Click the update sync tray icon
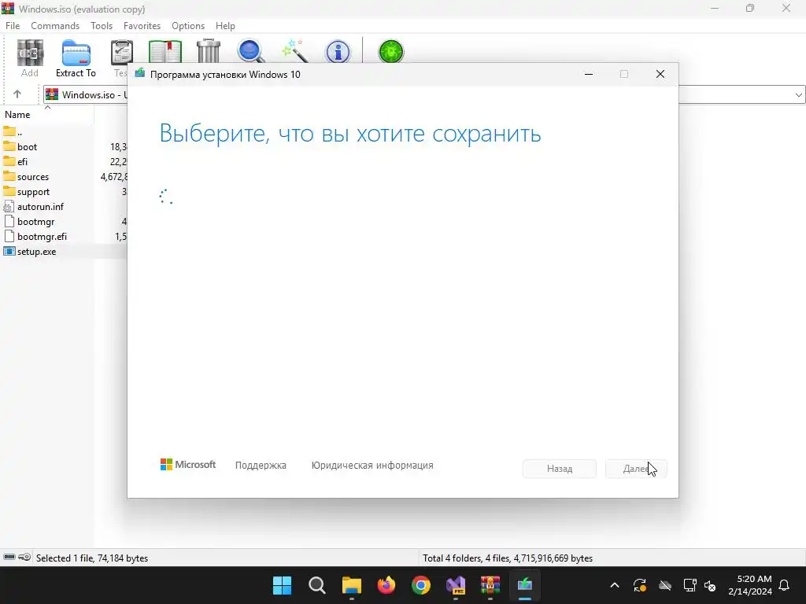806x604 pixels. tap(639, 585)
